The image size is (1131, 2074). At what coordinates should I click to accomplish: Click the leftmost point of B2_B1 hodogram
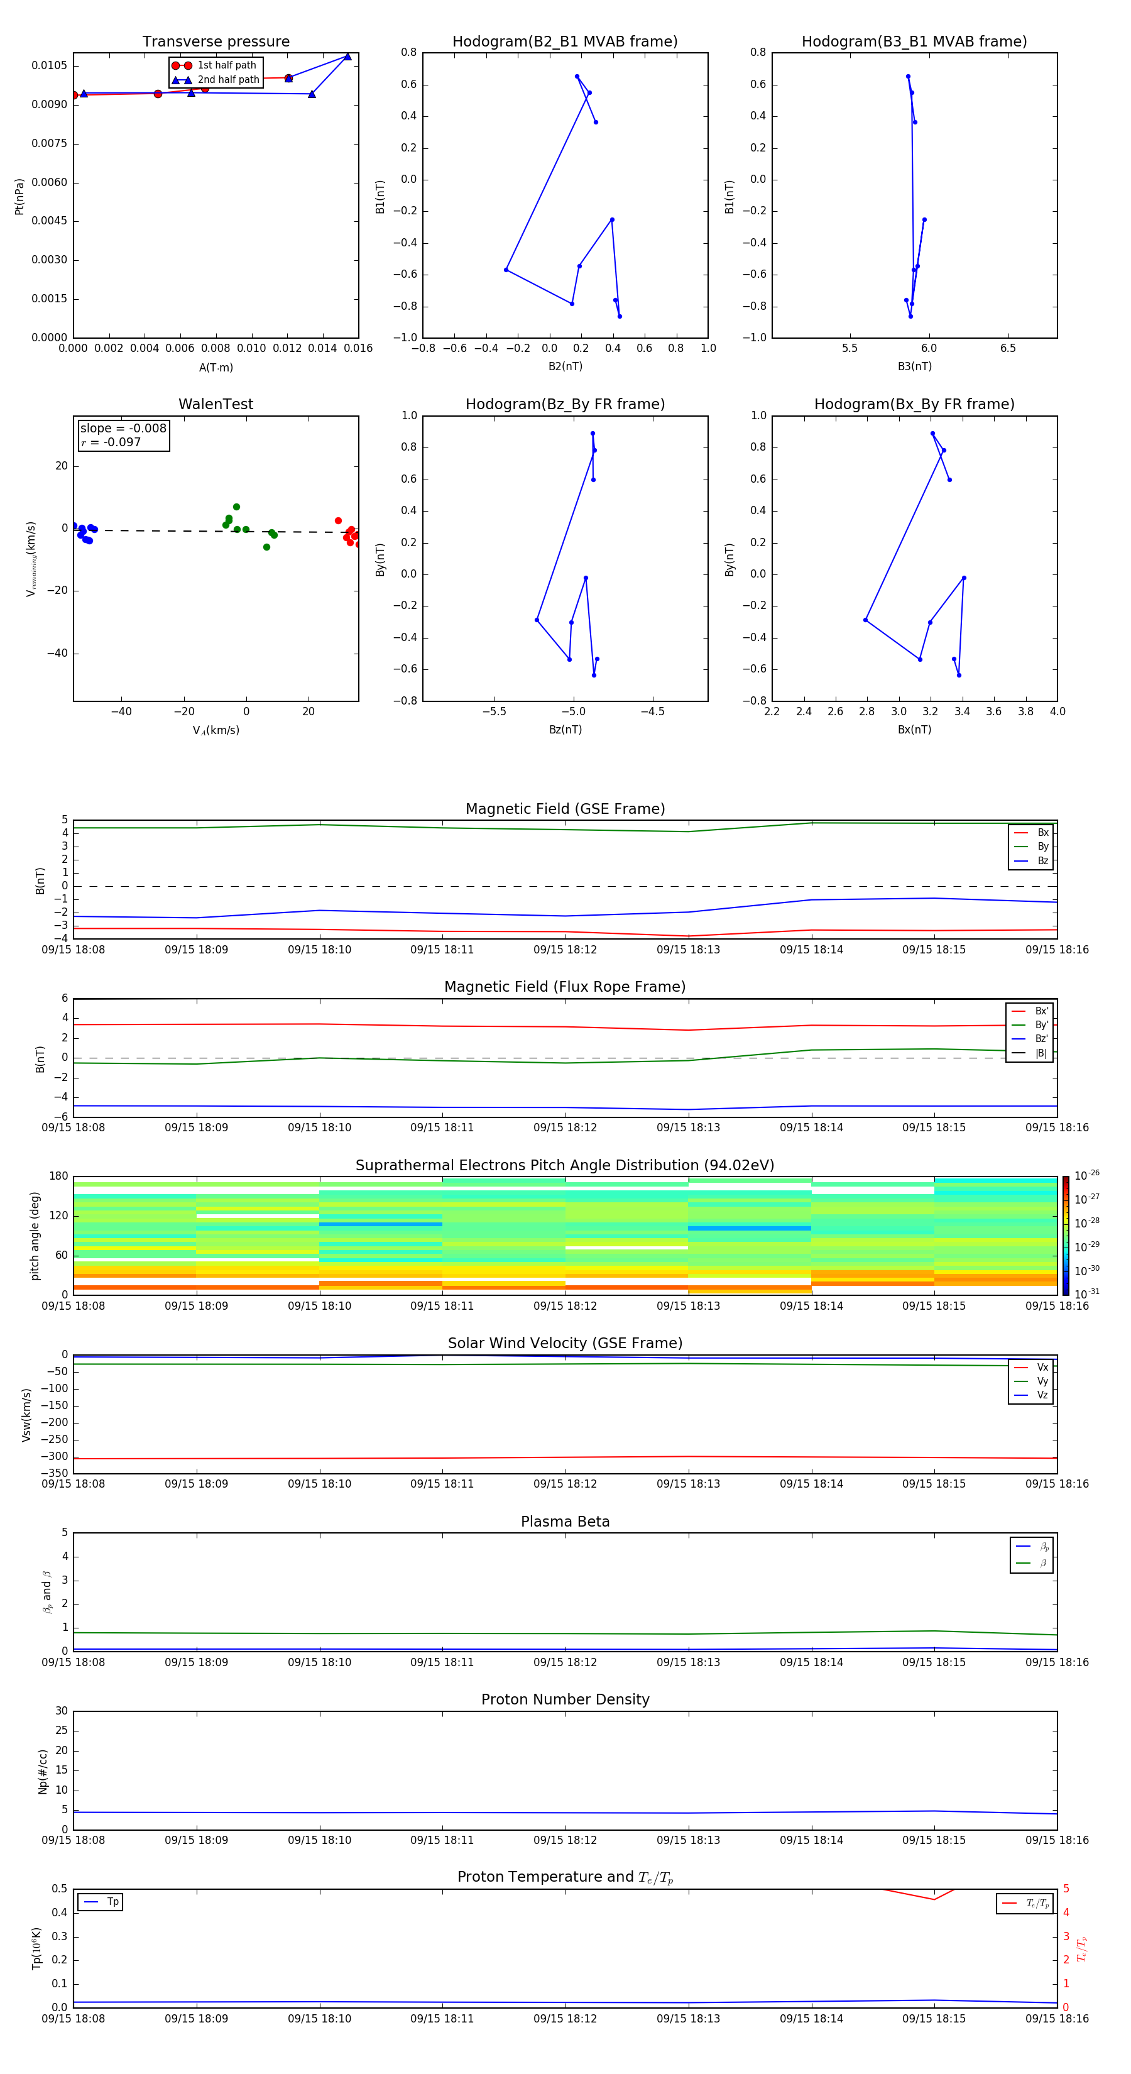(506, 270)
